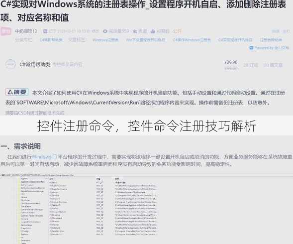
Task: Open the C#常用帮助类 column card title
Action: (x=35, y=65)
